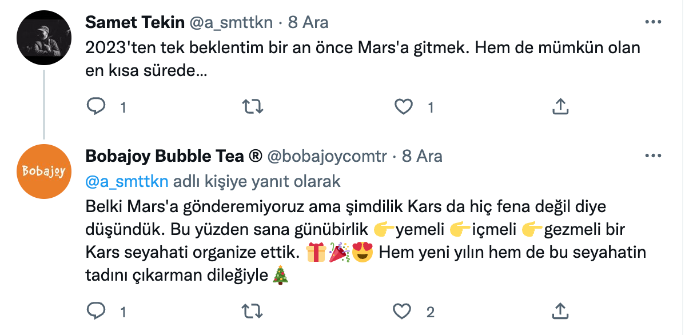This screenshot has height=335, width=685.
Task: Share Samet Tekin's tweet
Action: tap(560, 106)
